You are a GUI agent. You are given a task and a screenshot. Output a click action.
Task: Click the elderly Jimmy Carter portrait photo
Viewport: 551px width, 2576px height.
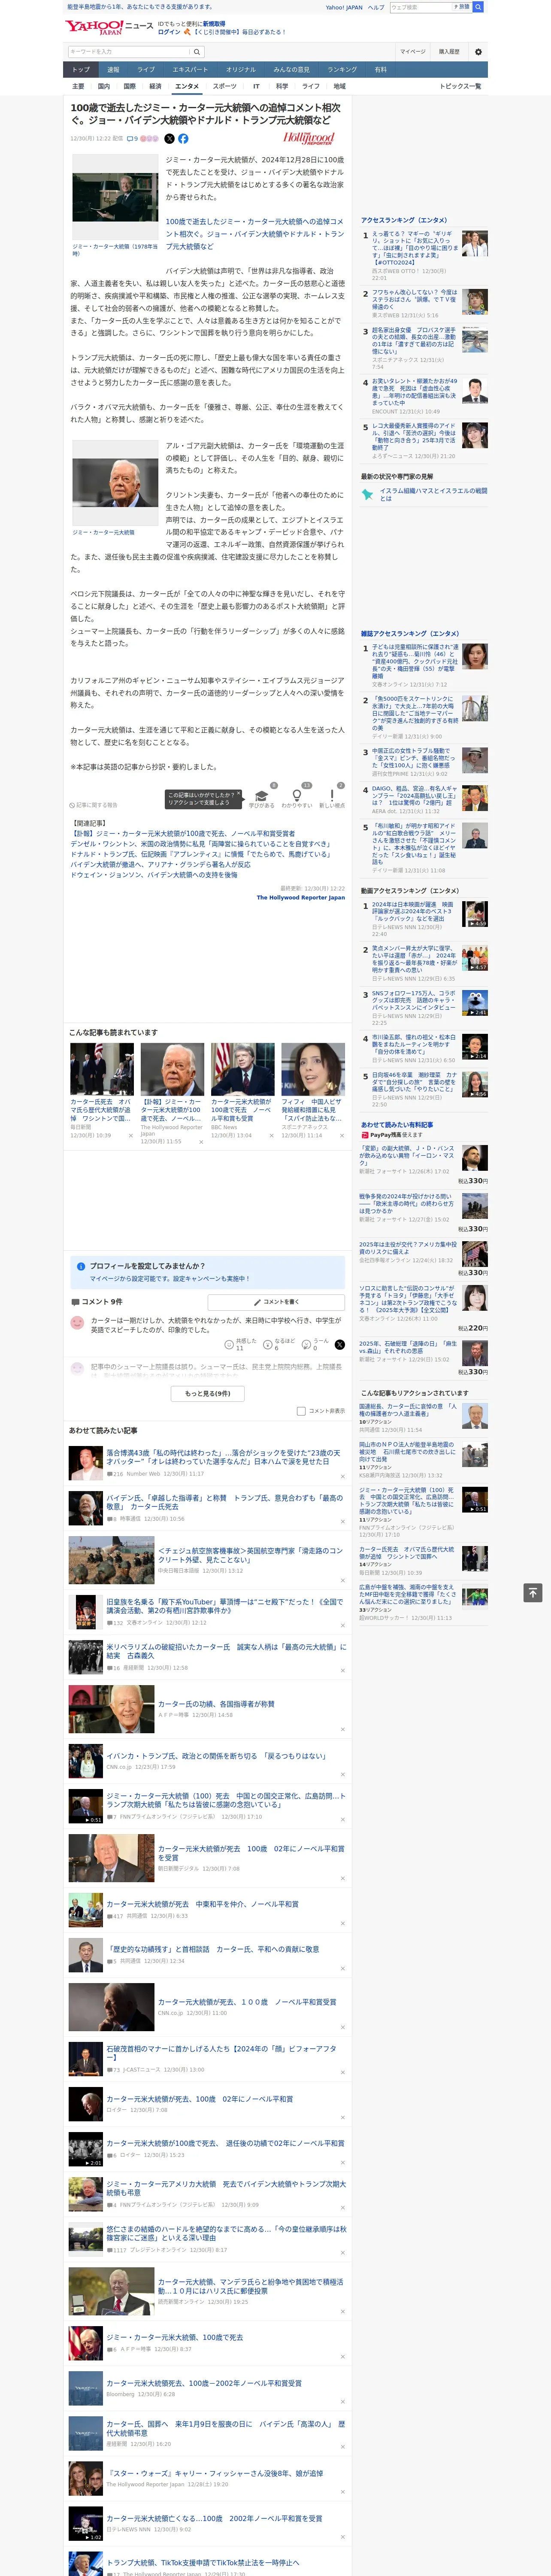pyautogui.click(x=115, y=483)
